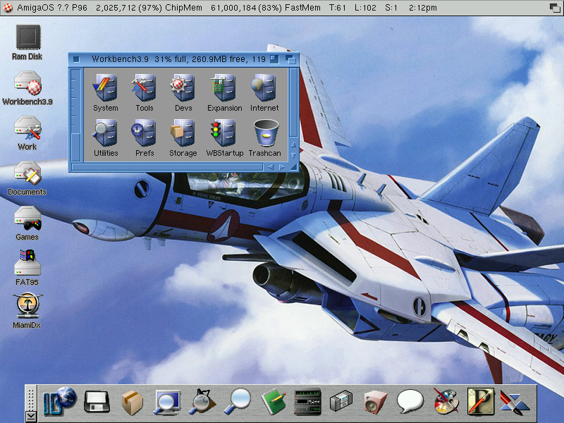This screenshot has width=564, height=423.
Task: Open the loudspeaker dock icon
Action: click(375, 402)
